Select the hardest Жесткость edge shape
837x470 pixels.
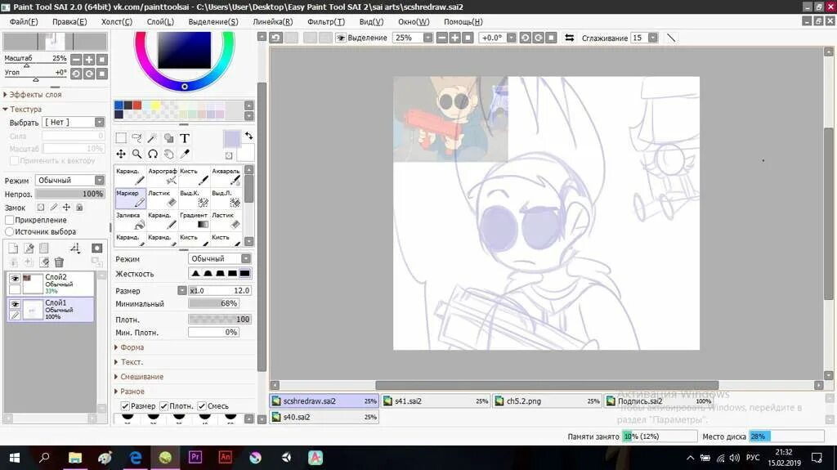244,274
